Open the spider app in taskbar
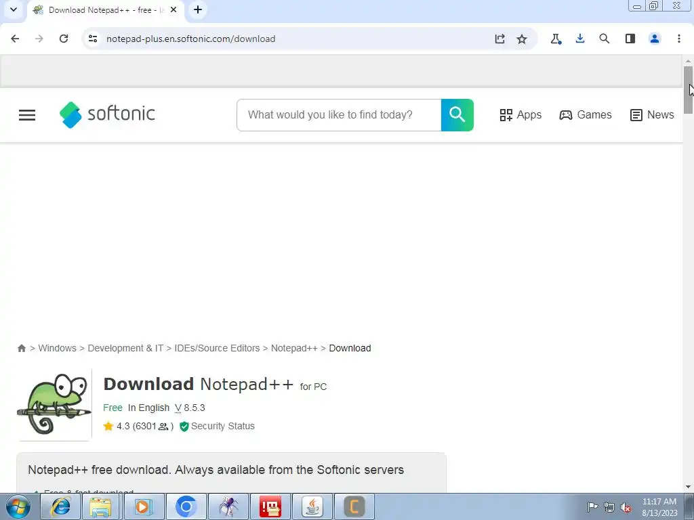This screenshot has height=520, width=694. [228, 506]
